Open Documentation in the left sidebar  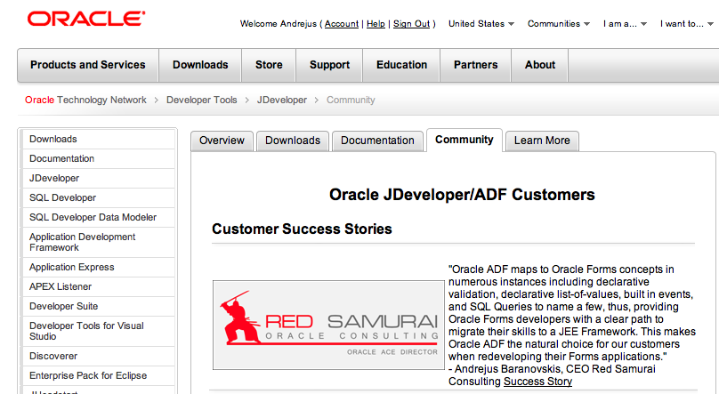click(98, 158)
